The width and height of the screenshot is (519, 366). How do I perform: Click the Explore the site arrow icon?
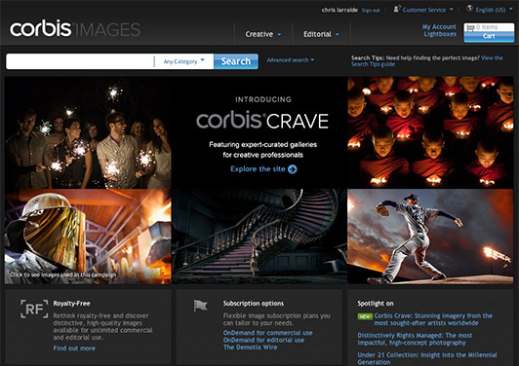click(x=293, y=169)
